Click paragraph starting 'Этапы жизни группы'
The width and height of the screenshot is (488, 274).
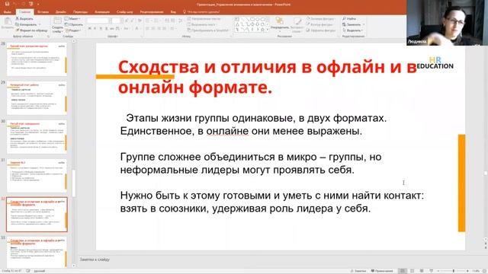[253, 125]
